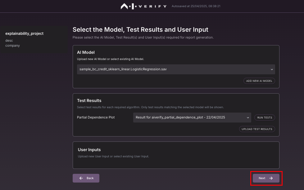Viewport: 304px width, 190px height.
Task: Click 'Upload new User Input or select existing' text
Action: pyautogui.click(x=113, y=156)
